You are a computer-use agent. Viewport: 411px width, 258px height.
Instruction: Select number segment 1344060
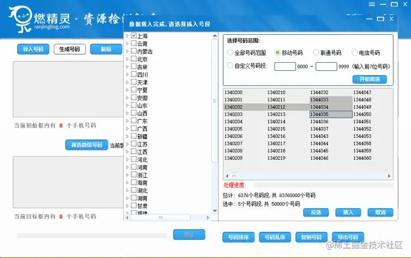point(362,158)
